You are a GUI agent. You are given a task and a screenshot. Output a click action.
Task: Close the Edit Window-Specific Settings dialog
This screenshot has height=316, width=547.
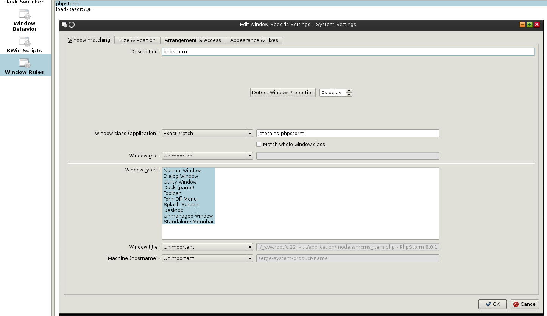click(537, 25)
